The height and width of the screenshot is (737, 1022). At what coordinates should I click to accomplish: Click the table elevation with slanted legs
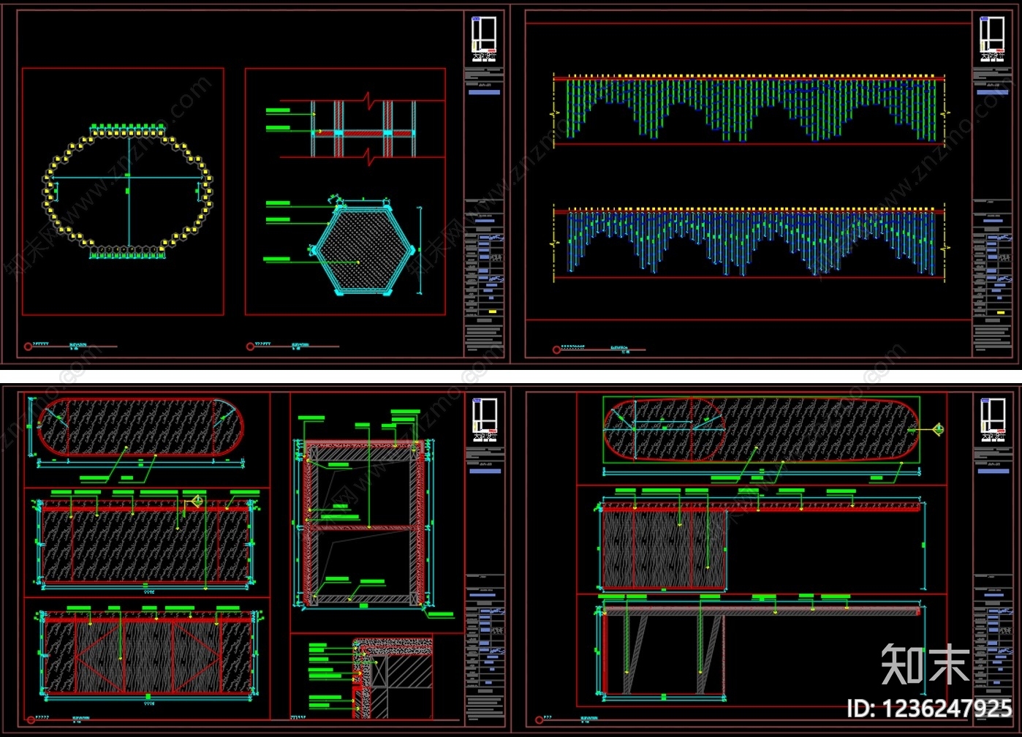click(x=760, y=649)
